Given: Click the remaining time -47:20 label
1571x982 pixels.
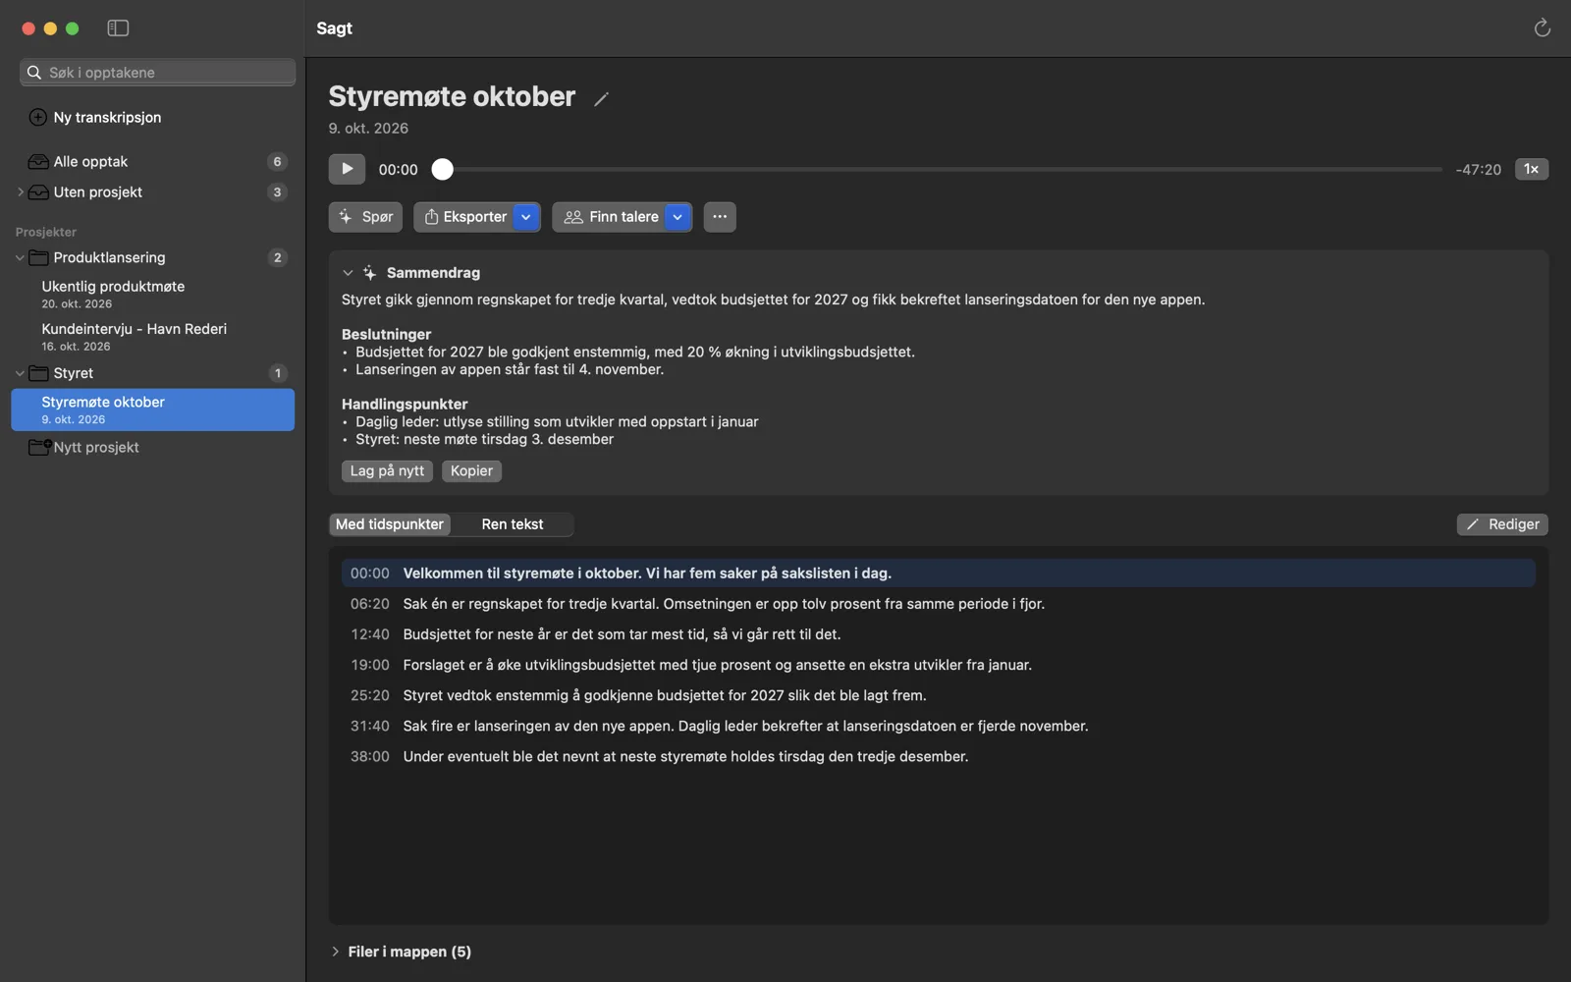Looking at the screenshot, I should [x=1478, y=170].
